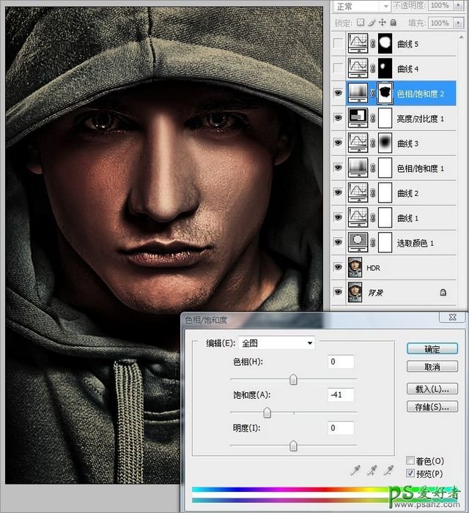Click the lock image pixels brush icon
This screenshot has height=513, width=469.
pyautogui.click(x=371, y=23)
